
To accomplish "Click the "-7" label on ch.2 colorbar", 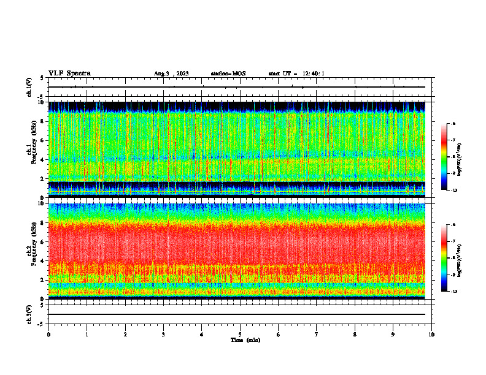I will [453, 241].
